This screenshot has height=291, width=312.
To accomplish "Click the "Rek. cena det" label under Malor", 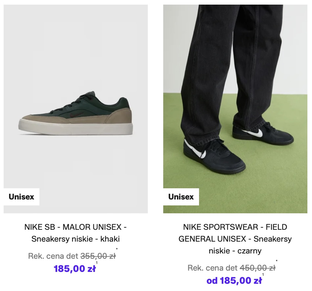I will coord(53,256).
